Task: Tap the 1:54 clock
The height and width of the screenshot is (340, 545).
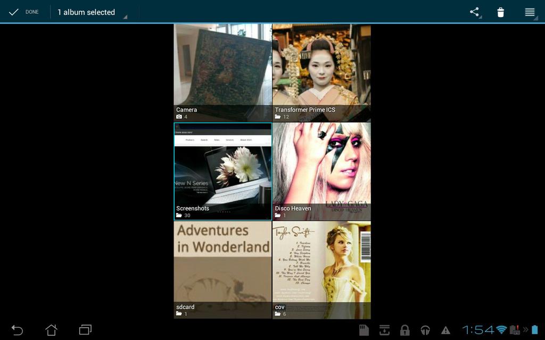Action: [x=478, y=329]
